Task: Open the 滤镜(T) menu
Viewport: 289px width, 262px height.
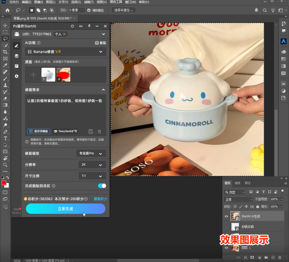Action: coord(89,2)
